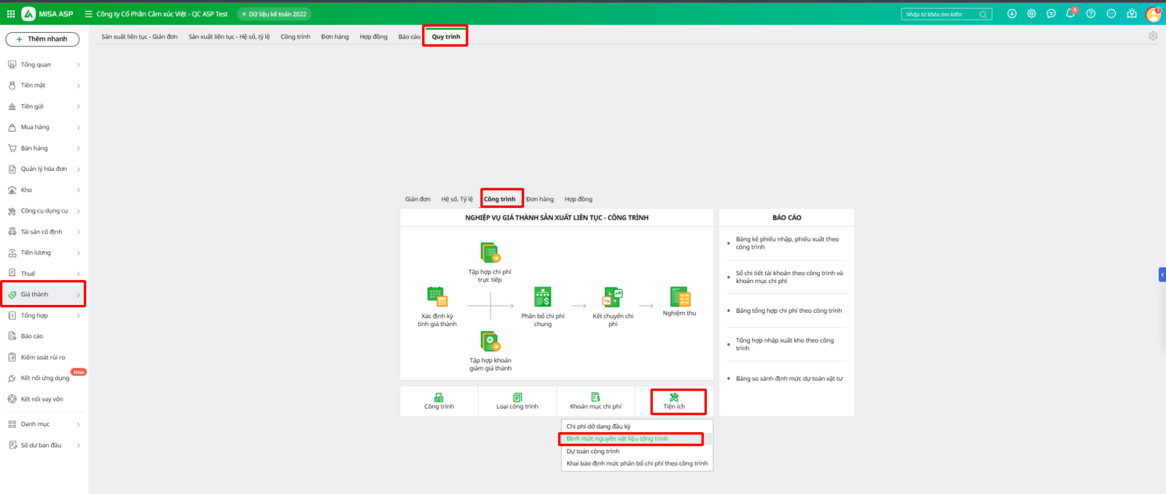
Task: Expand the Giá thành sidebar menu
Action: tap(44, 295)
